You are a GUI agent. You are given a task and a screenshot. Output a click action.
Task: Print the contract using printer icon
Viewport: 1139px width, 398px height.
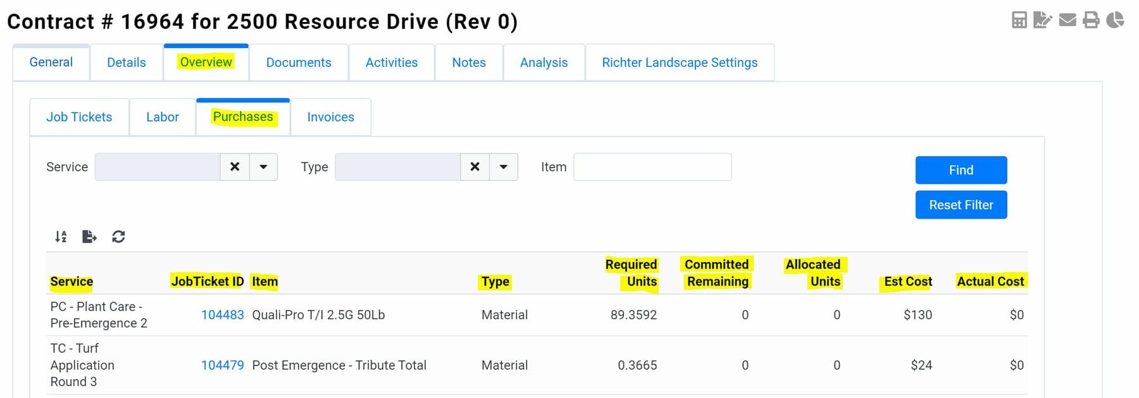click(1091, 20)
